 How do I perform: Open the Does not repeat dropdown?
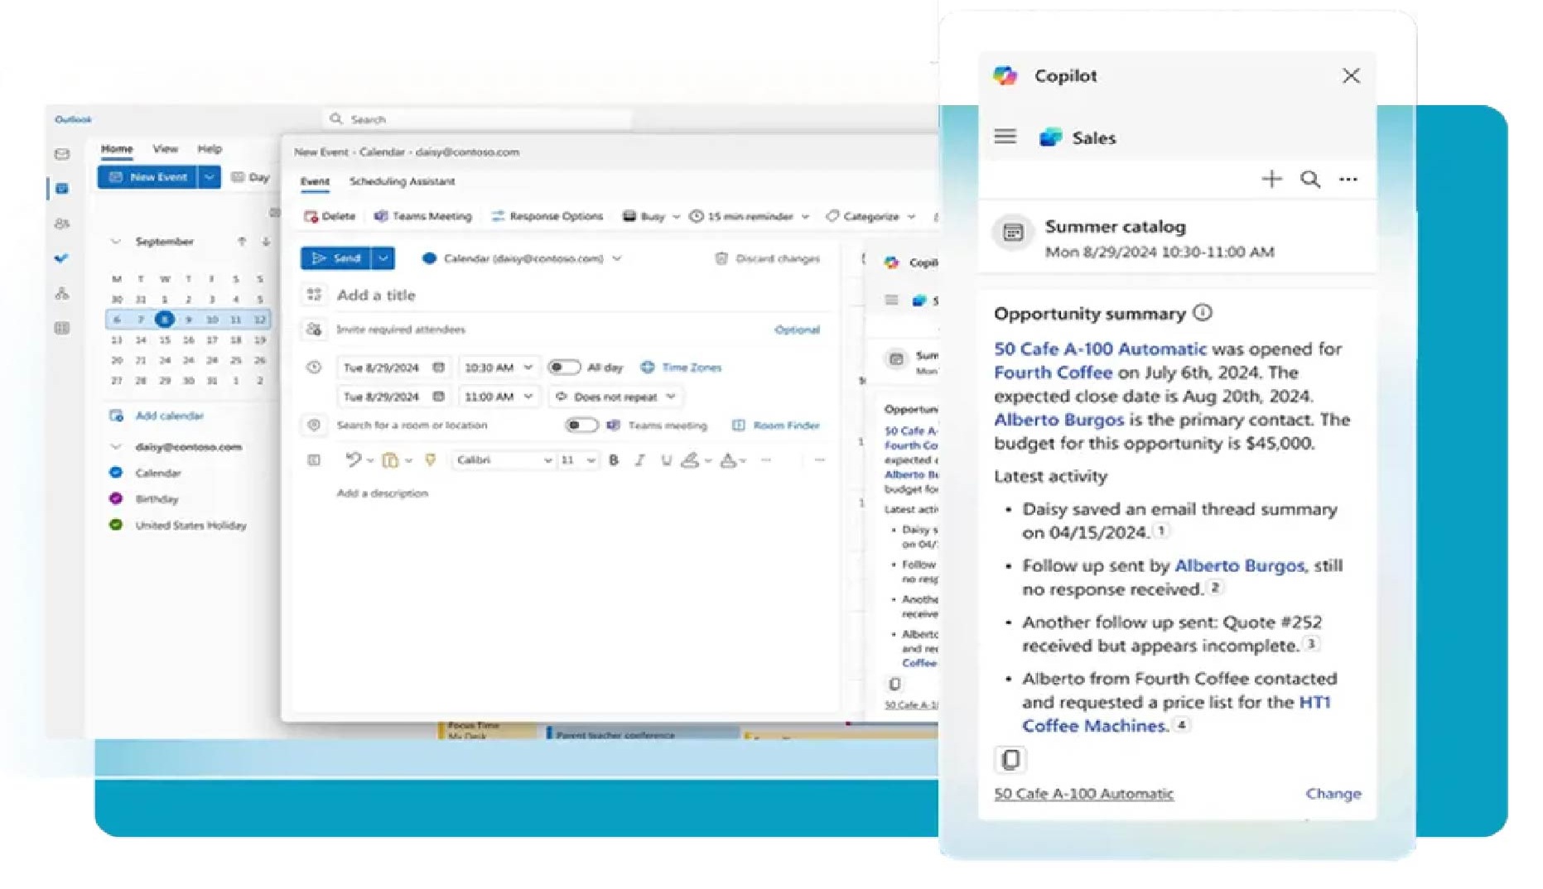pyautogui.click(x=615, y=396)
